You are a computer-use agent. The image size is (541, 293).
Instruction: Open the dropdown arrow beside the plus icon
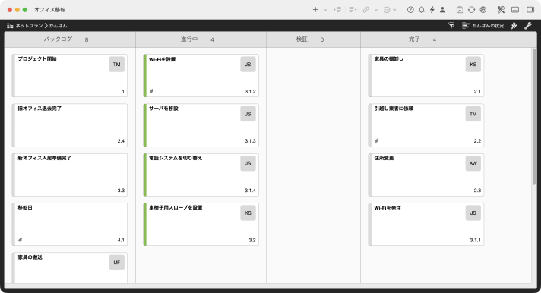(326, 10)
